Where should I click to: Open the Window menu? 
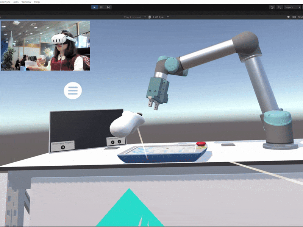point(26,2)
